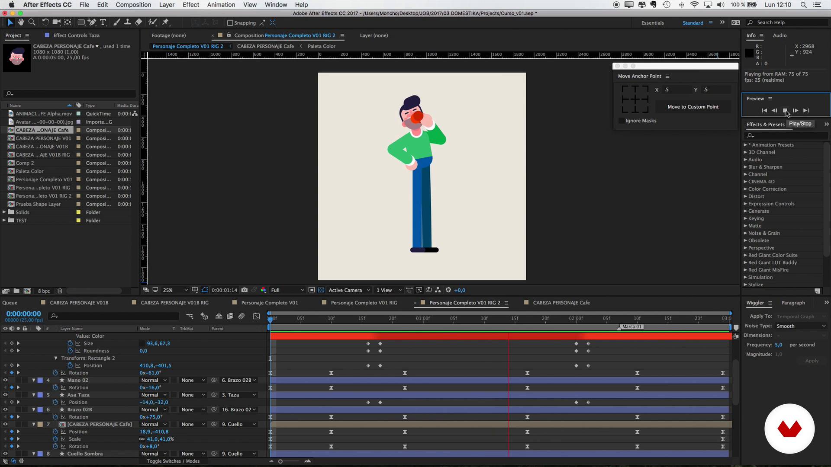Screen dimensions: 831x467
Task: Open the 1 View layout dropdown
Action: point(389,290)
